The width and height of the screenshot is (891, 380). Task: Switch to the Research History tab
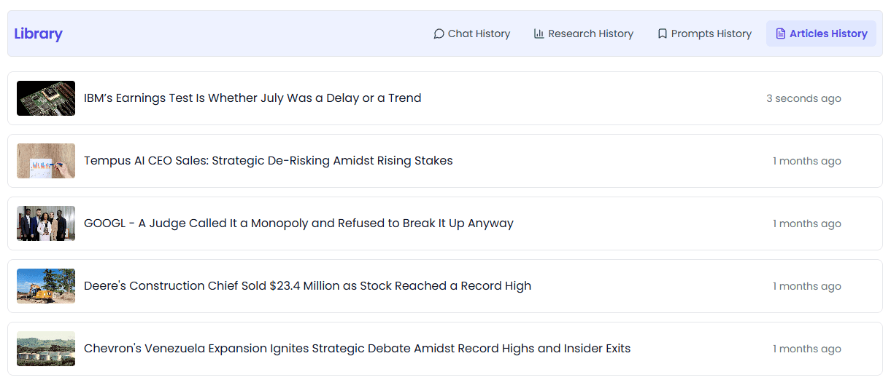[584, 33]
